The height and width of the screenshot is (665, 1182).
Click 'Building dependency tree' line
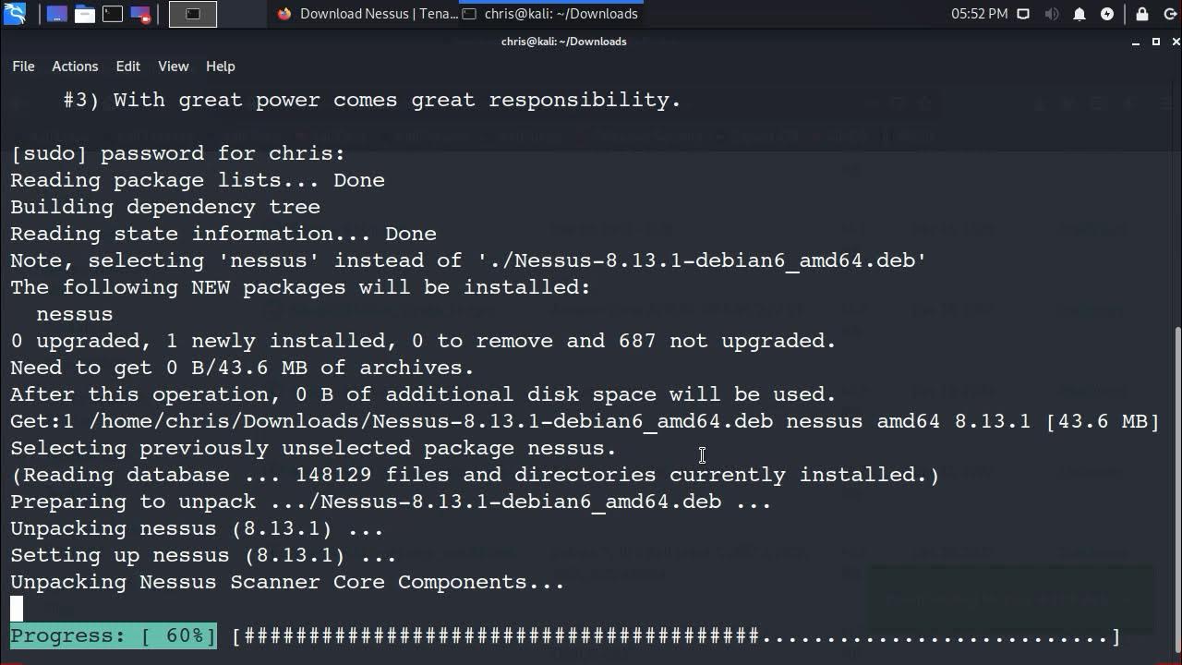[165, 207]
